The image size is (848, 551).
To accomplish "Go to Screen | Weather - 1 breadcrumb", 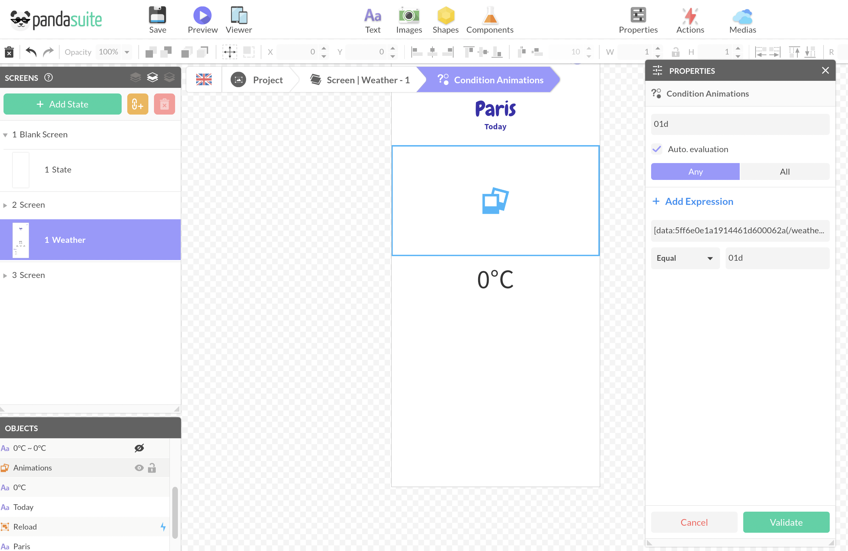I will click(x=360, y=79).
